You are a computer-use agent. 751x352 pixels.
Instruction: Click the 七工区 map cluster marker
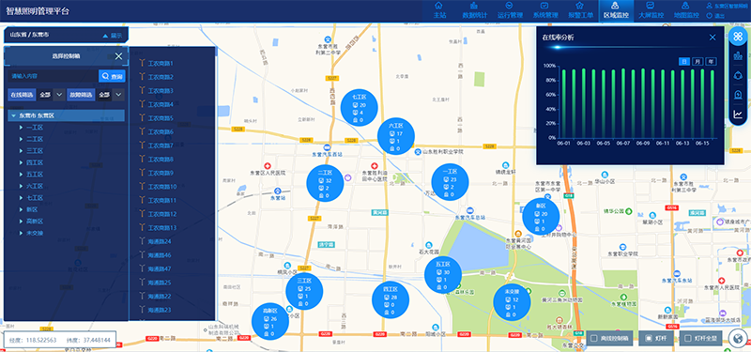(360, 107)
